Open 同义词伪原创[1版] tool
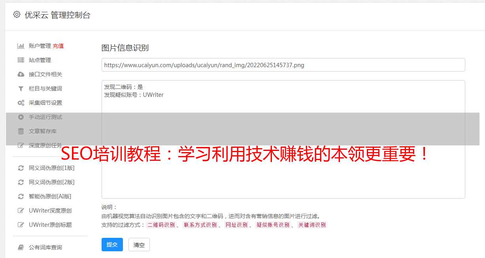 [52, 168]
